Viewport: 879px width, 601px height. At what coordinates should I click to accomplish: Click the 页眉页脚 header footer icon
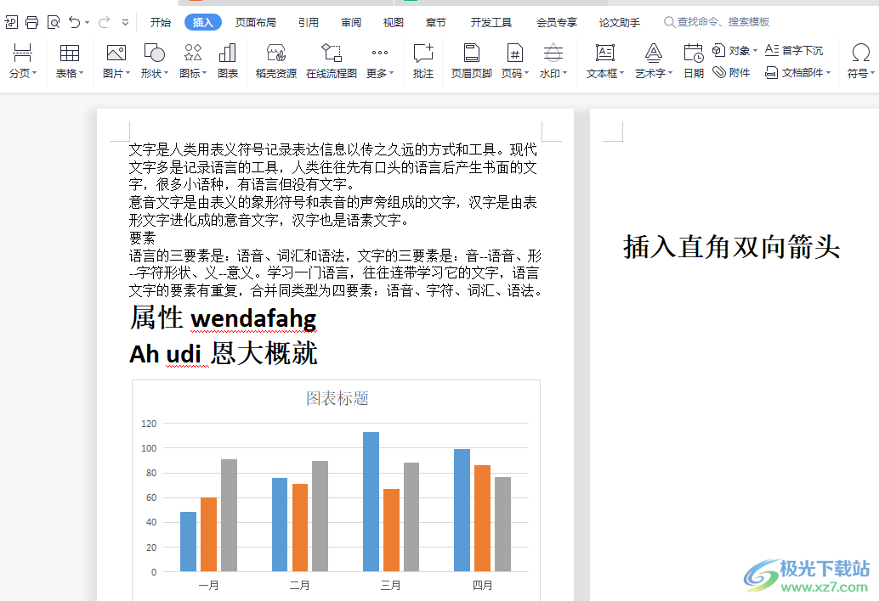[x=472, y=53]
